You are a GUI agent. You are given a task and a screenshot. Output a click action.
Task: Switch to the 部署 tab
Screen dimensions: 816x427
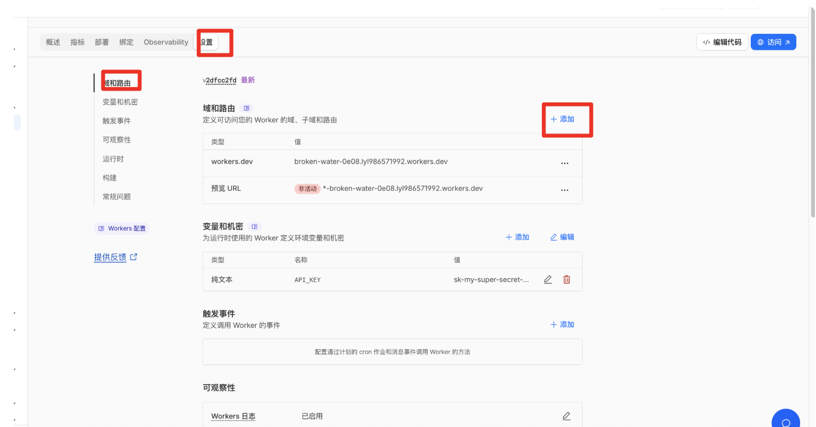(x=102, y=42)
